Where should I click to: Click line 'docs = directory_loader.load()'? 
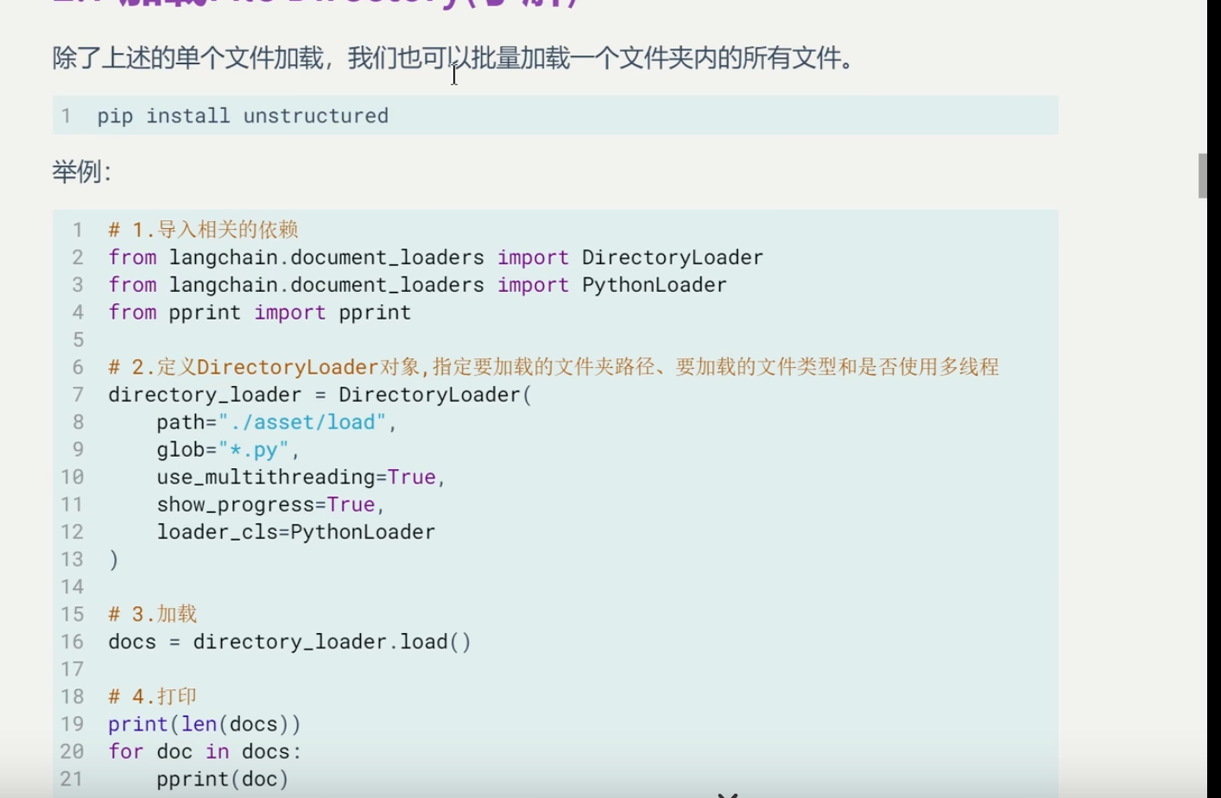[289, 642]
